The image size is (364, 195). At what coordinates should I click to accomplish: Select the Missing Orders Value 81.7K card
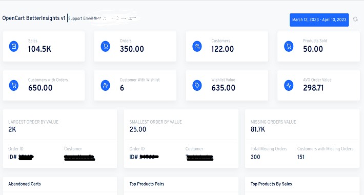(x=302, y=139)
